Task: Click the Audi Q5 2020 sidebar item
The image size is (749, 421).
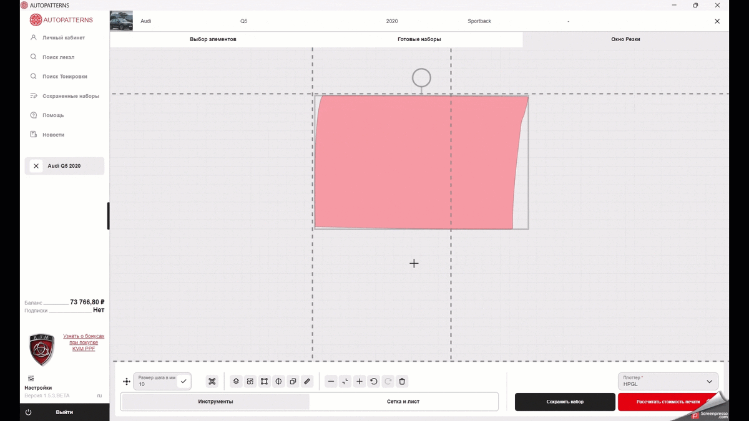Action: tap(64, 166)
